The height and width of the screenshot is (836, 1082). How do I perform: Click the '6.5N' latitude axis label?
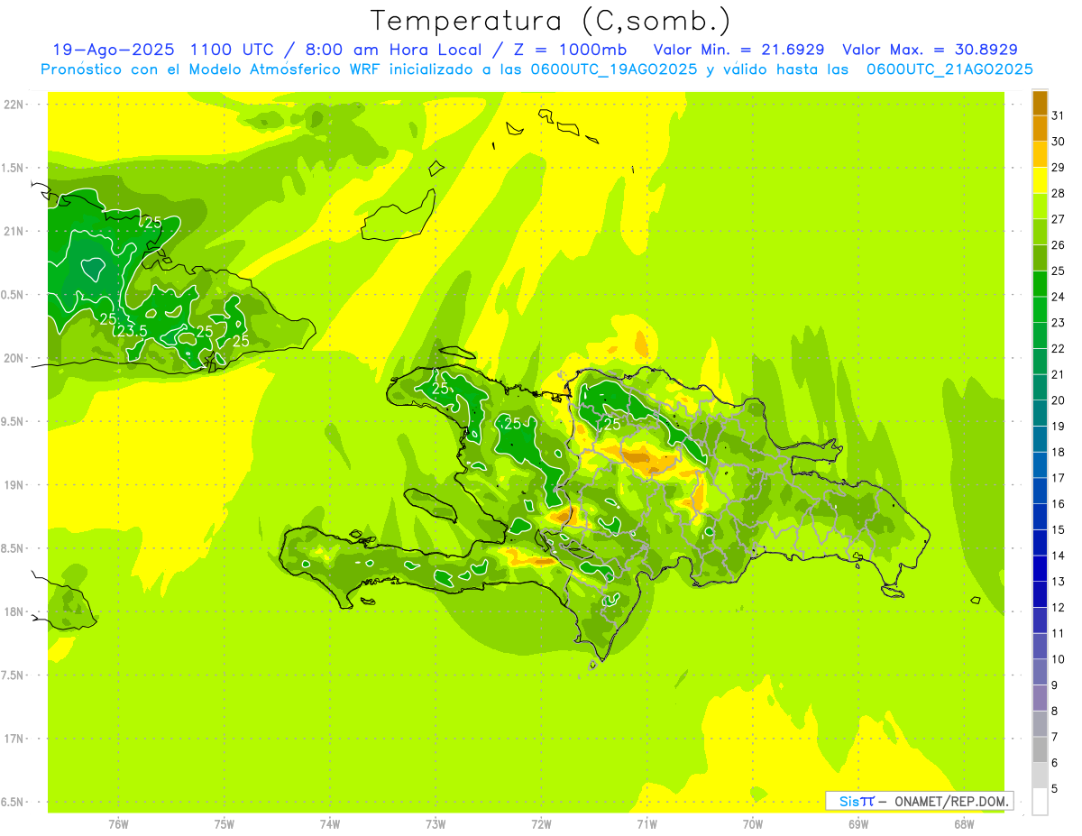(x=14, y=802)
